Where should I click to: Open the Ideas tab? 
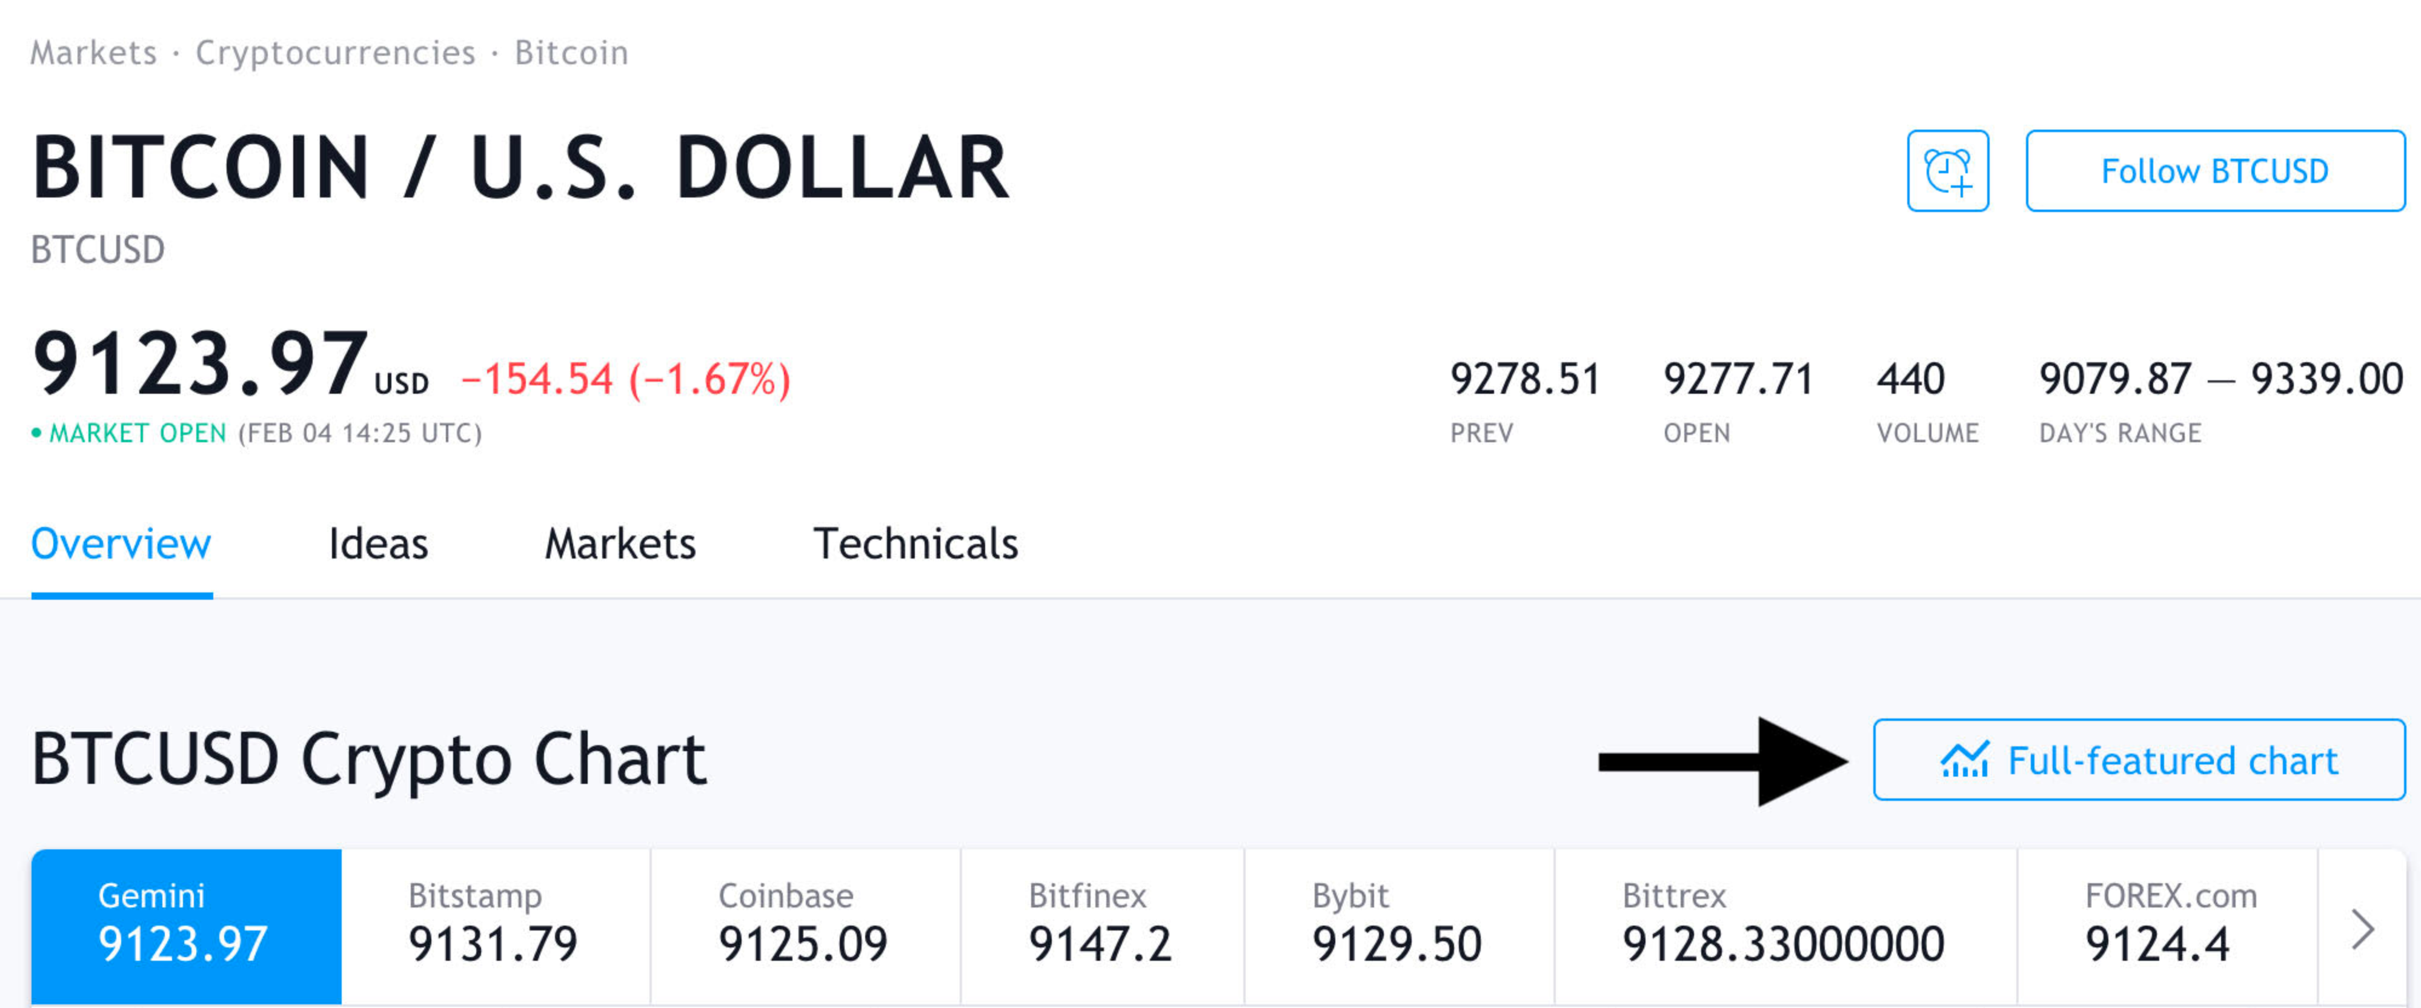pos(378,544)
